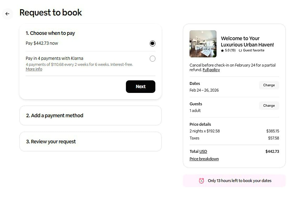The height and width of the screenshot is (200, 302).
Task: Open the listing photo thumbnail
Action: coord(203,44)
